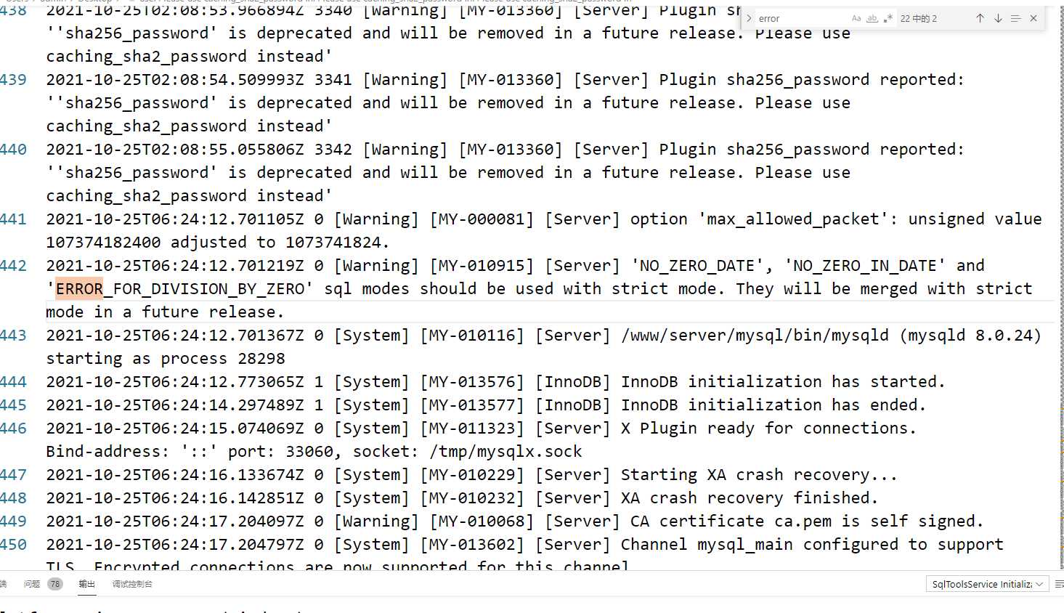Open SqlToolsService output channel dropdown

[x=987, y=584]
